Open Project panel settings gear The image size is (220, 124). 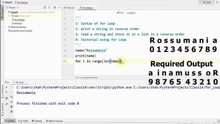pyautogui.click(x=55, y=8)
